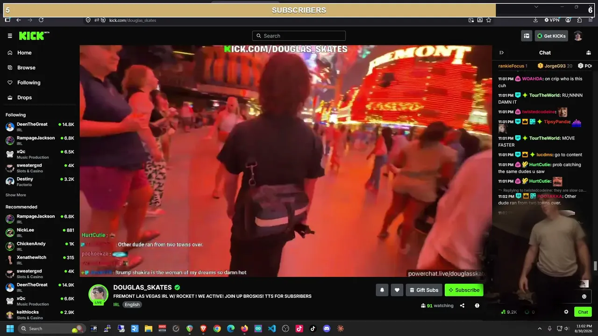Open TikTok from the taskbar

pos(313,329)
